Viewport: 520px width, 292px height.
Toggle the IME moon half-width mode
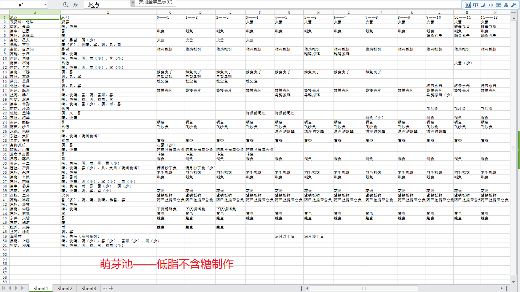point(483,5)
